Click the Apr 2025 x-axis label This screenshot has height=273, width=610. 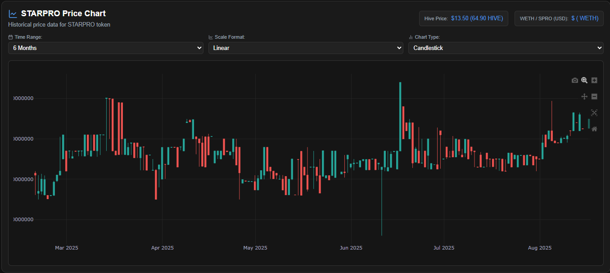162,248
